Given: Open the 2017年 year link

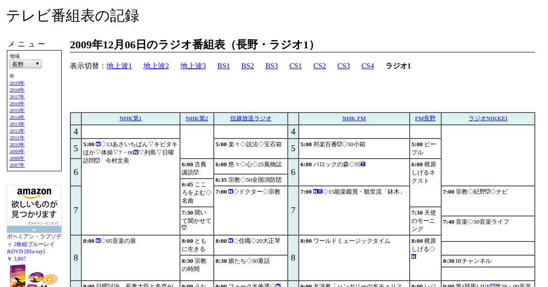Looking at the screenshot, I should click(17, 97).
